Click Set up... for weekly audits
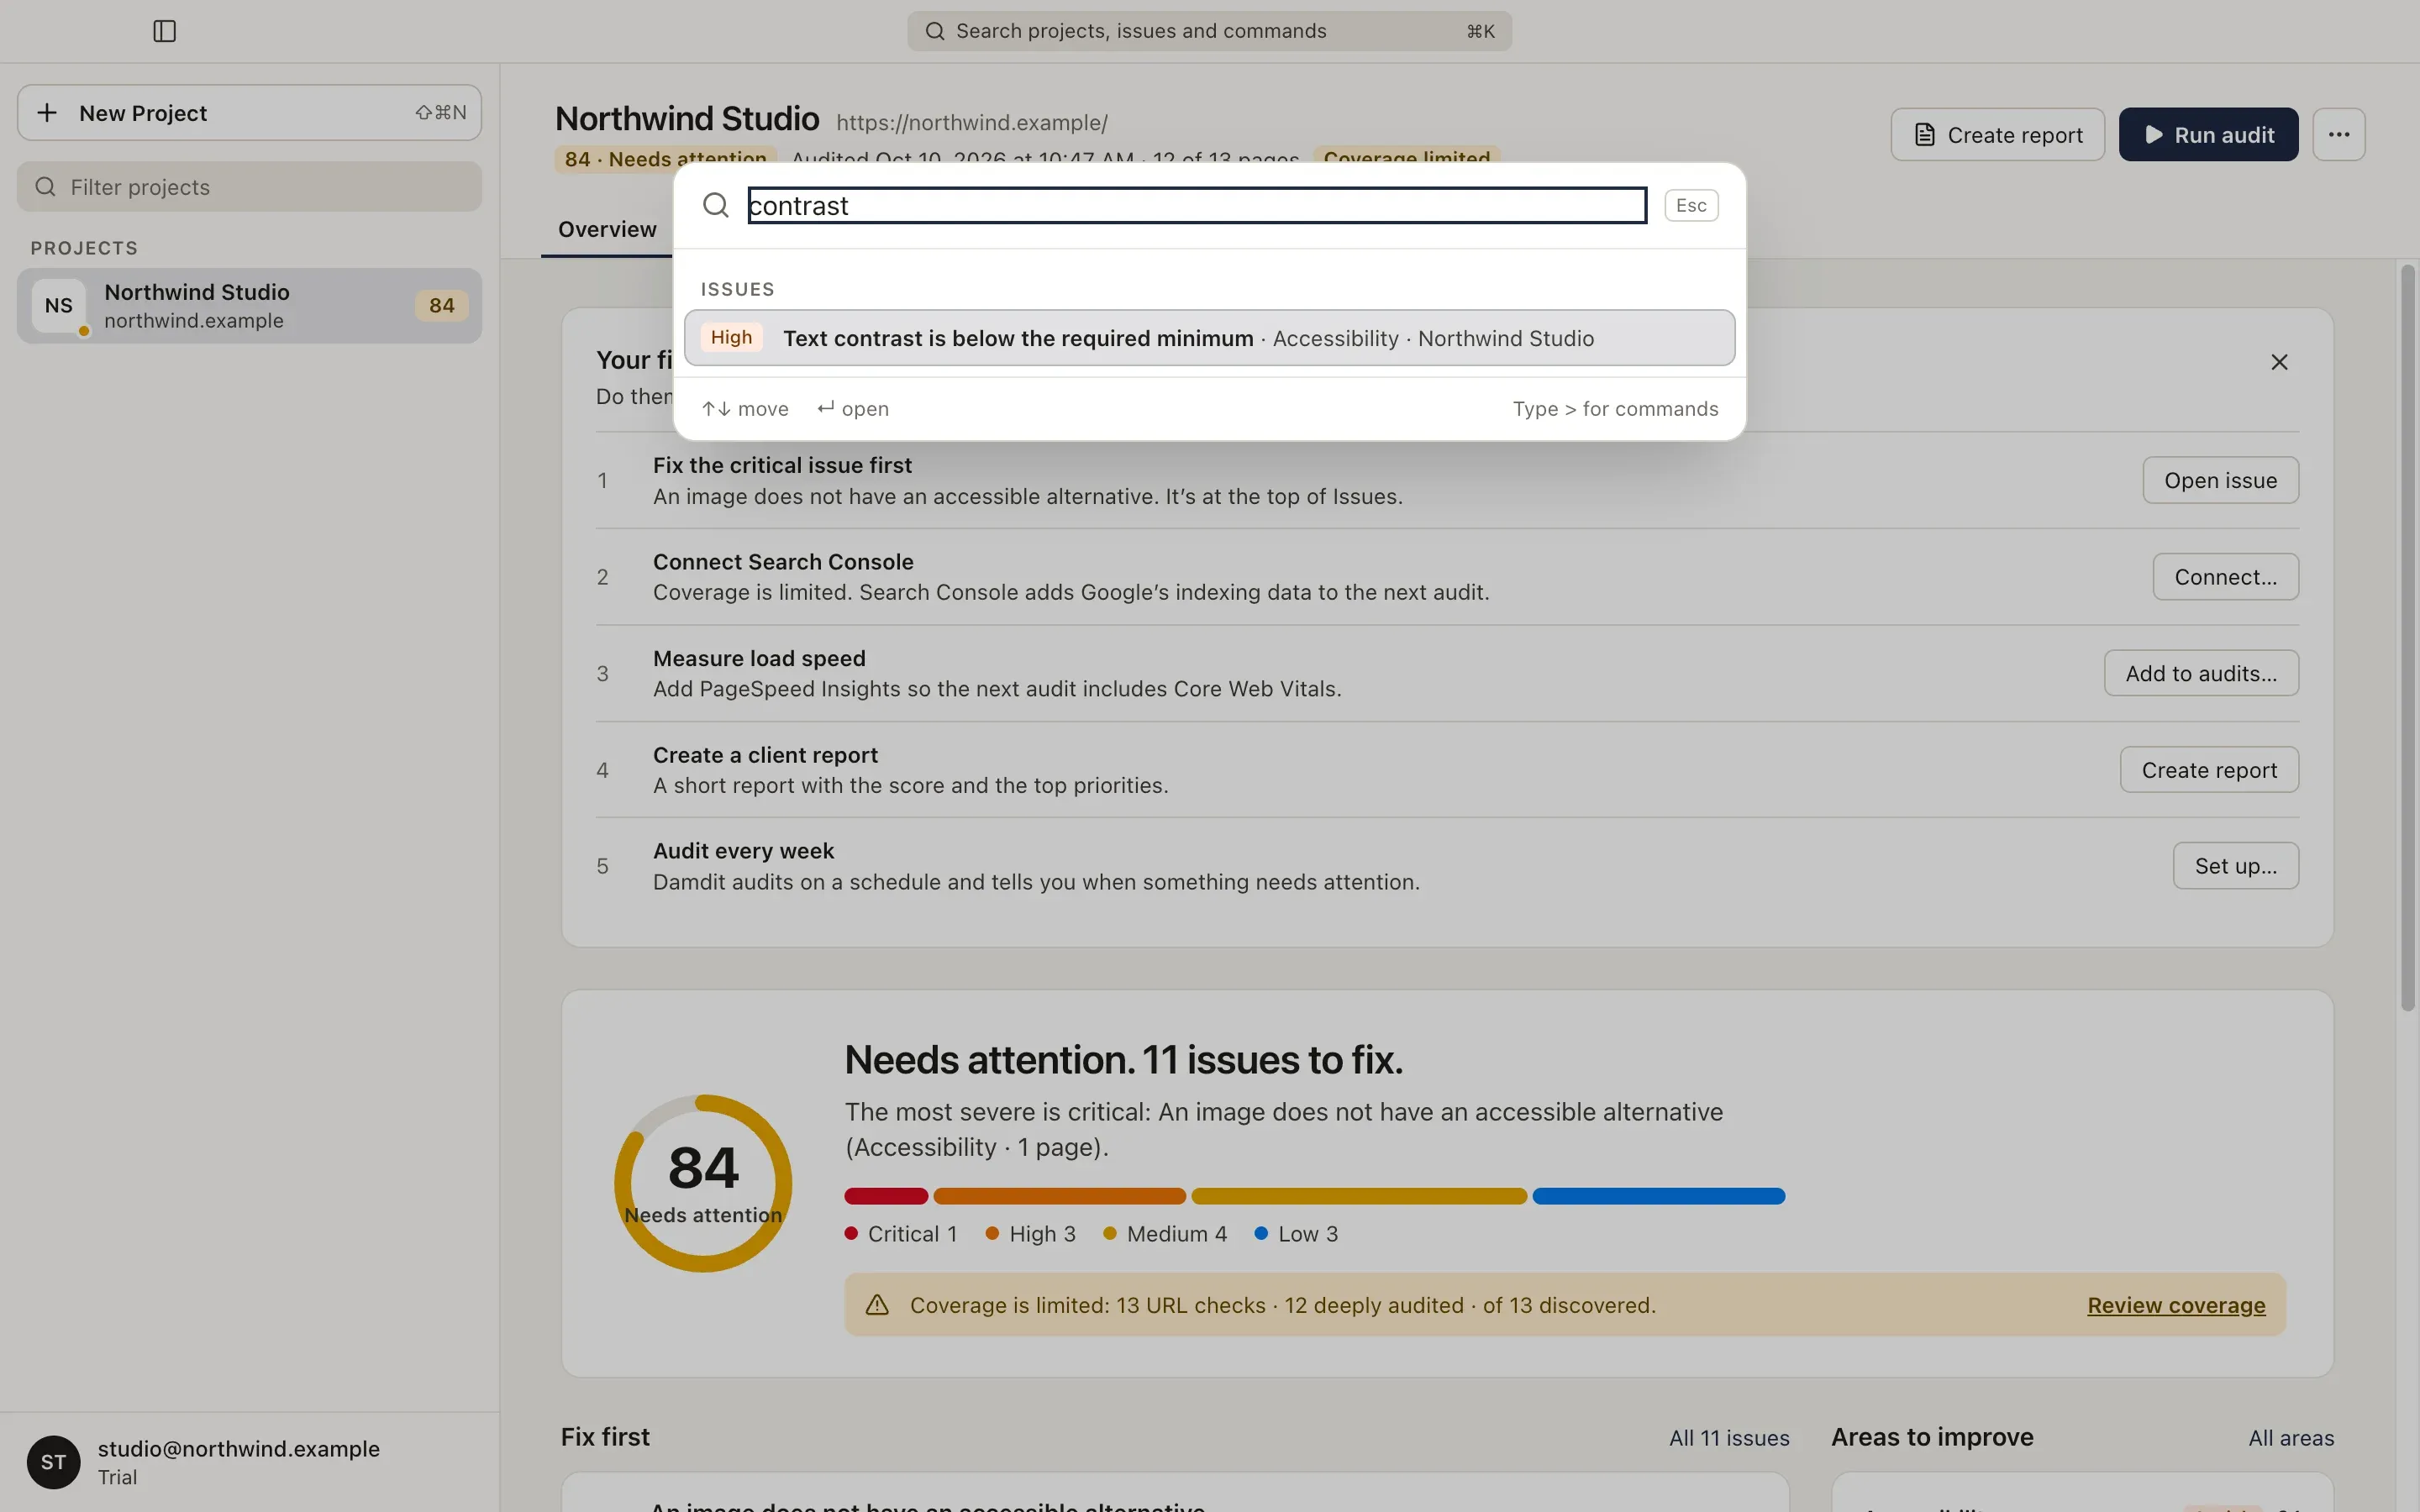 [2235, 866]
